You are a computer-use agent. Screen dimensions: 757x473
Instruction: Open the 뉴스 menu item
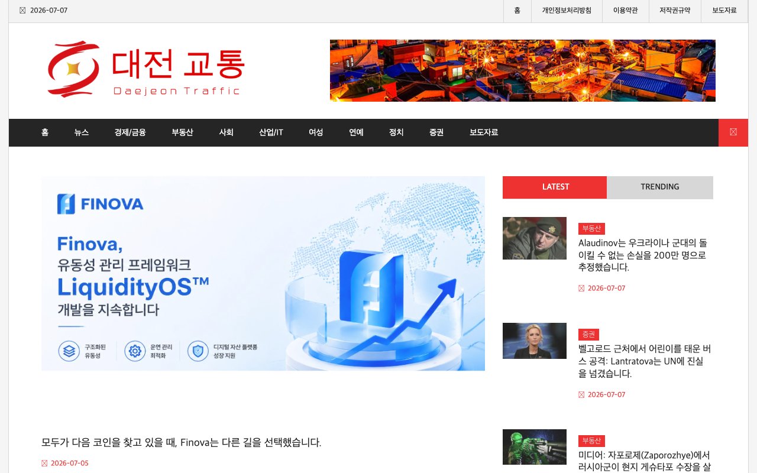82,132
